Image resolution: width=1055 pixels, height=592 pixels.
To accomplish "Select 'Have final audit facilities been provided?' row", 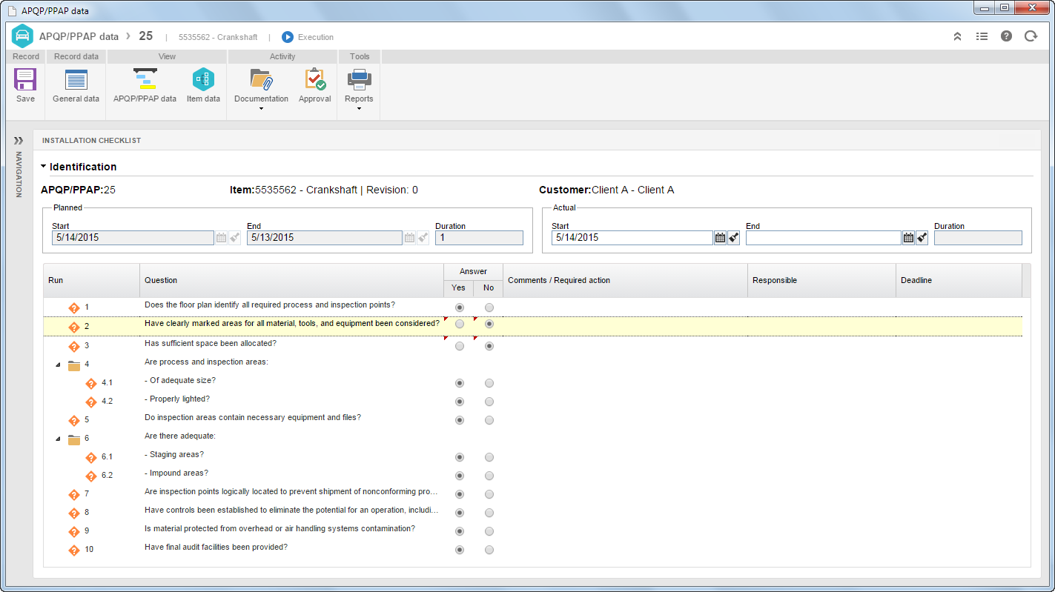I will 532,549.
